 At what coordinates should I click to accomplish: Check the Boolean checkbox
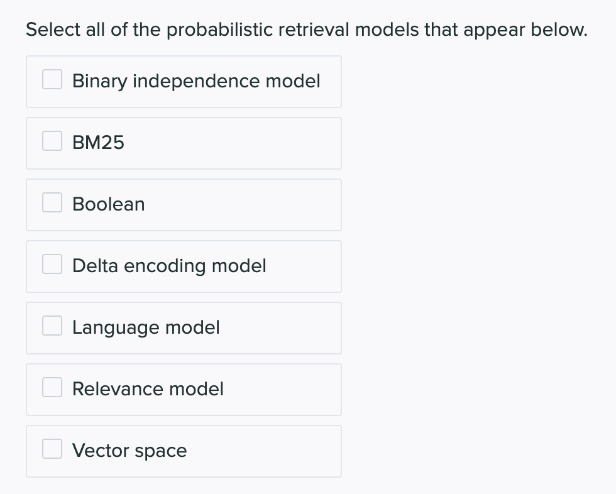(52, 202)
